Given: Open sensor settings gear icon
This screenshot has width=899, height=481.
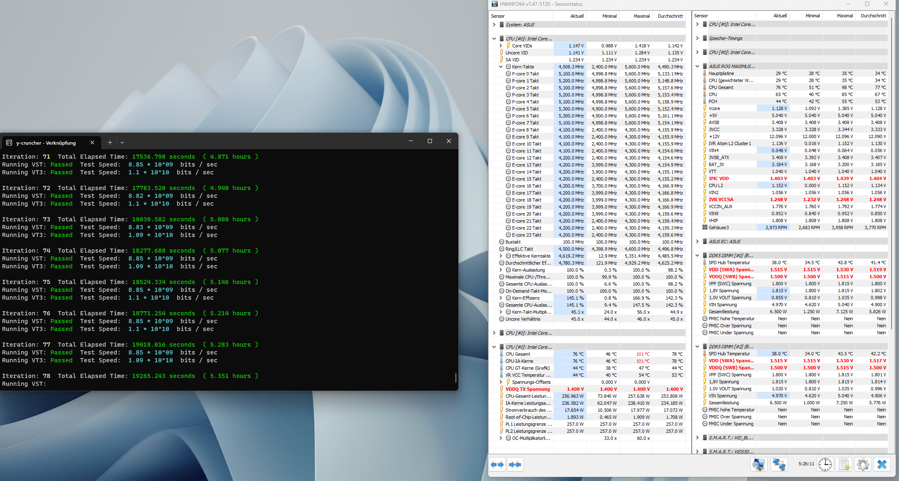Looking at the screenshot, I should [x=863, y=465].
